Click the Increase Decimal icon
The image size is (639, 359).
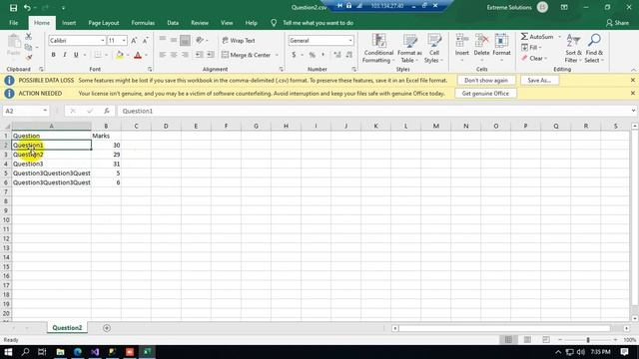pyautogui.click(x=337, y=55)
